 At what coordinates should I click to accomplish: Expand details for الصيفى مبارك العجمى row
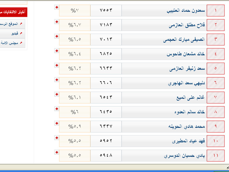click(x=56, y=36)
